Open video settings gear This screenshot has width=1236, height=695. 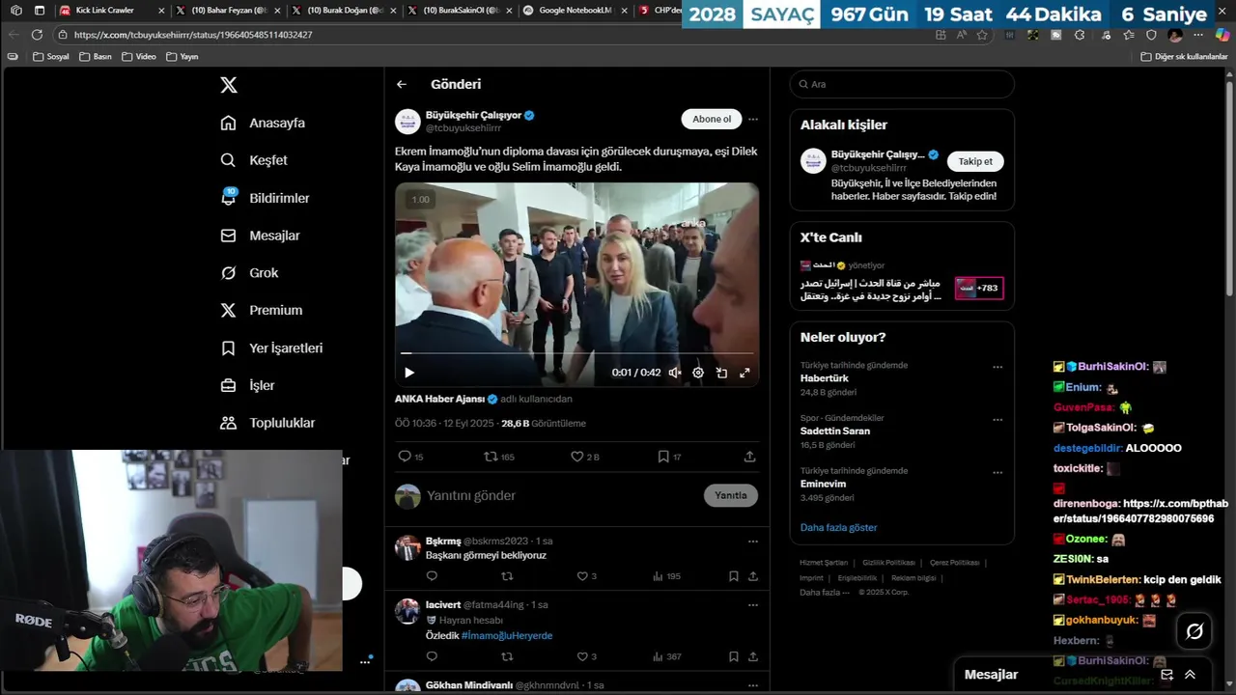click(x=698, y=373)
